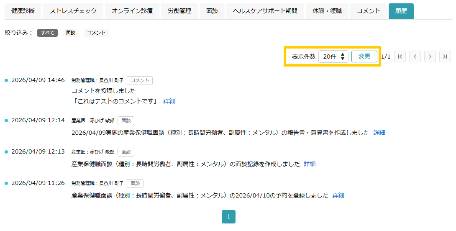
Task: Click the next page chevron icon
Action: (430, 57)
